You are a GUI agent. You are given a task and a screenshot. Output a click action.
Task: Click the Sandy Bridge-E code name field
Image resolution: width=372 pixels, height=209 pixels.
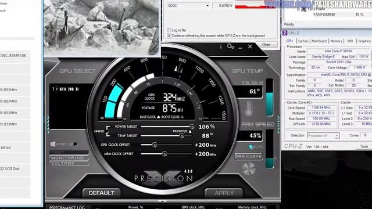coord(323,57)
